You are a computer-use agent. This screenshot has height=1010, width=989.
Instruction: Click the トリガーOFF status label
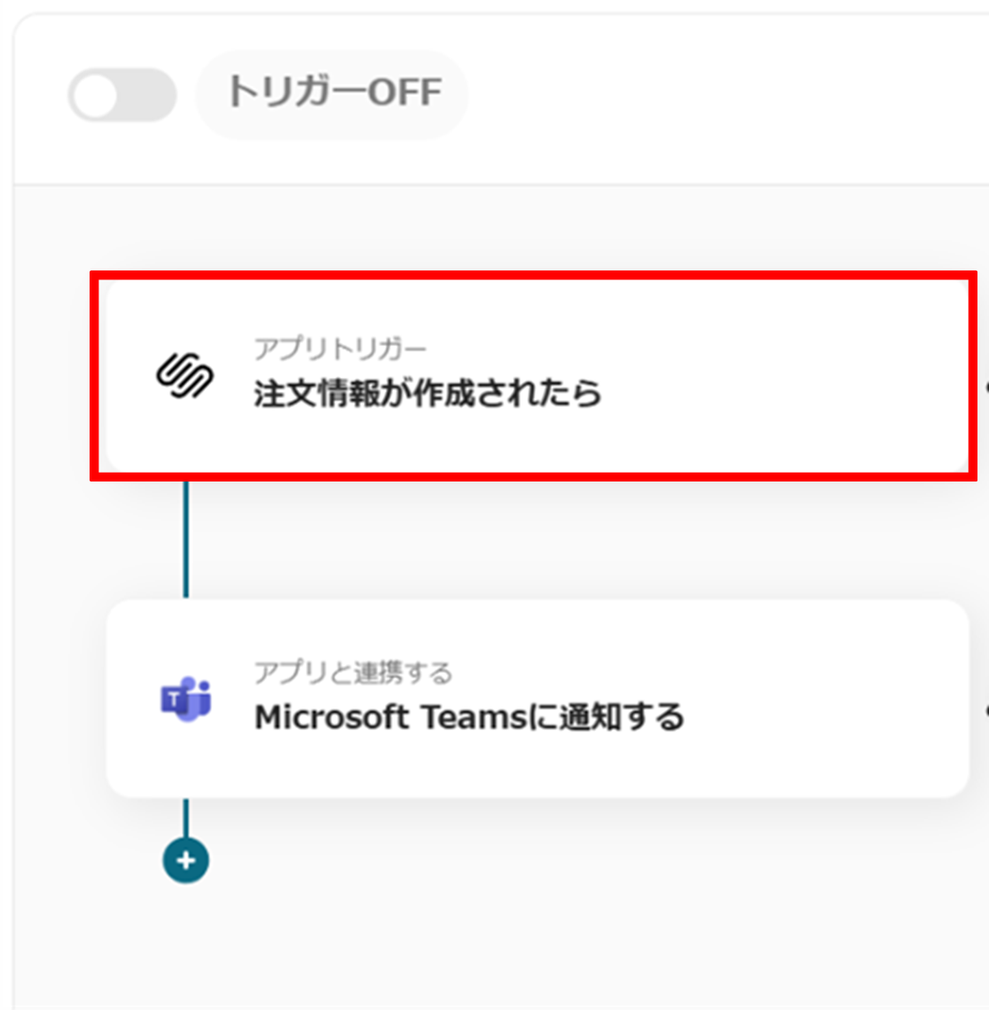pyautogui.click(x=334, y=92)
